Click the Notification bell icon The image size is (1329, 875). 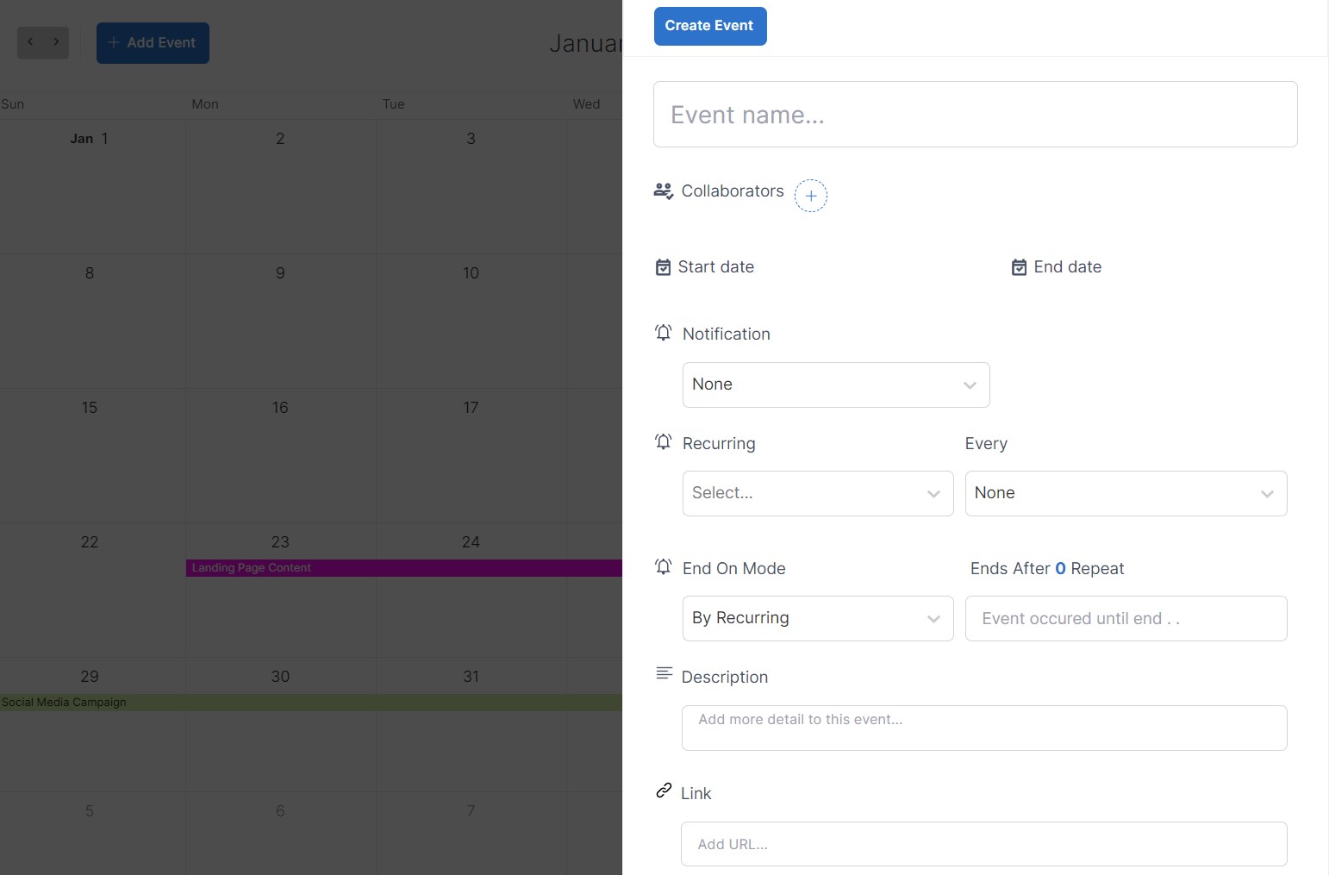663,333
